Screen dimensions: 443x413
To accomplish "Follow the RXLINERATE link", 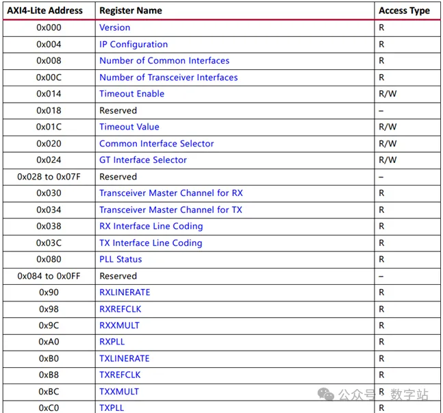I will click(125, 292).
